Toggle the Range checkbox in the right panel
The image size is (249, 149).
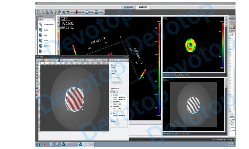(x=231, y=122)
